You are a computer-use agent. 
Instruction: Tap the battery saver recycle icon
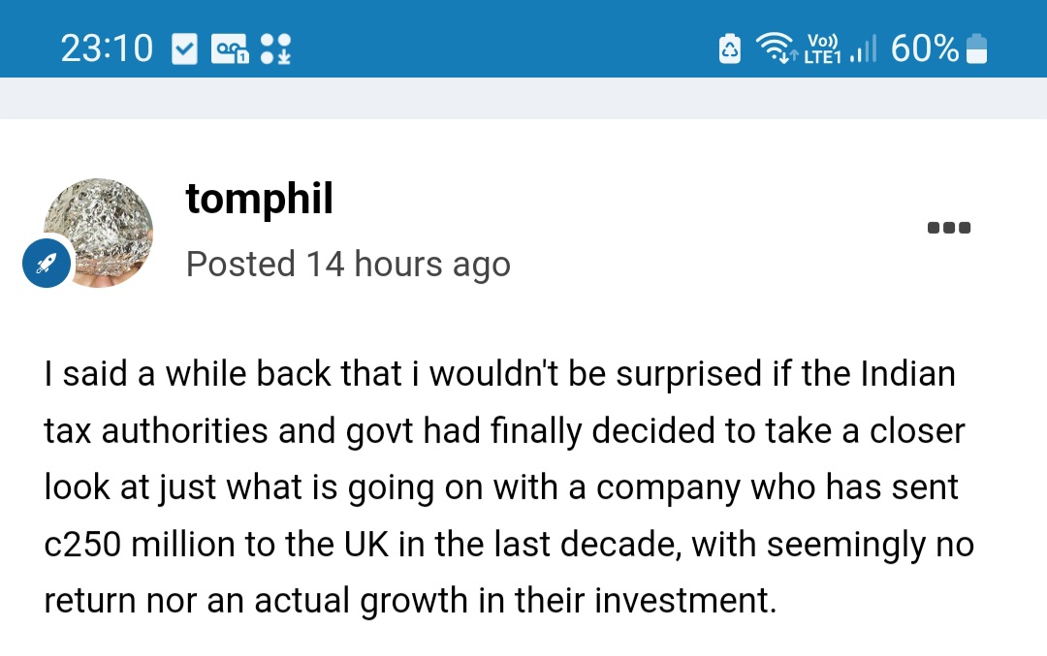tap(730, 48)
